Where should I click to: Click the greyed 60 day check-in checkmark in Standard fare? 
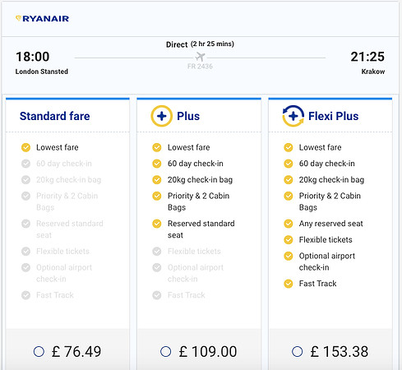click(25, 164)
